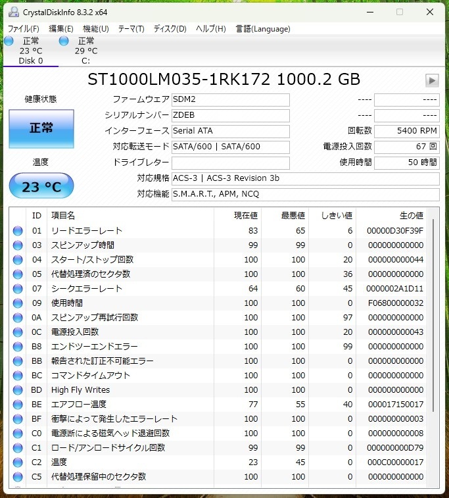Click status circle for ID 0C 電源投入回数 row

point(18,332)
